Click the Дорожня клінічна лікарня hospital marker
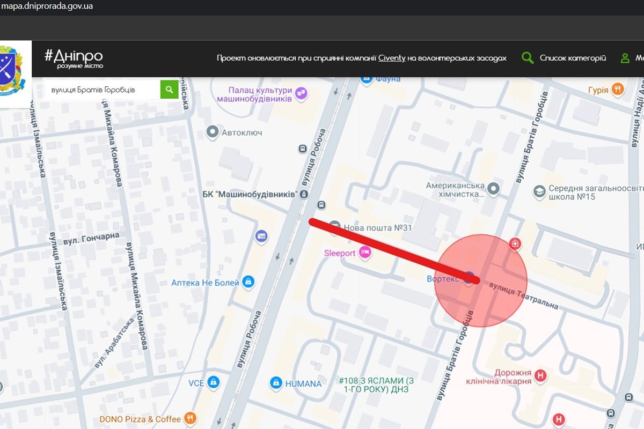644x429 pixels. [541, 376]
